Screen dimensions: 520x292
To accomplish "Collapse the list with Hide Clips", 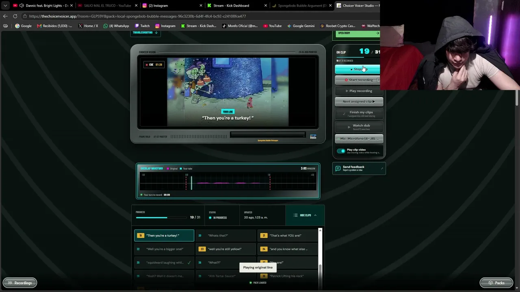I will [305, 215].
